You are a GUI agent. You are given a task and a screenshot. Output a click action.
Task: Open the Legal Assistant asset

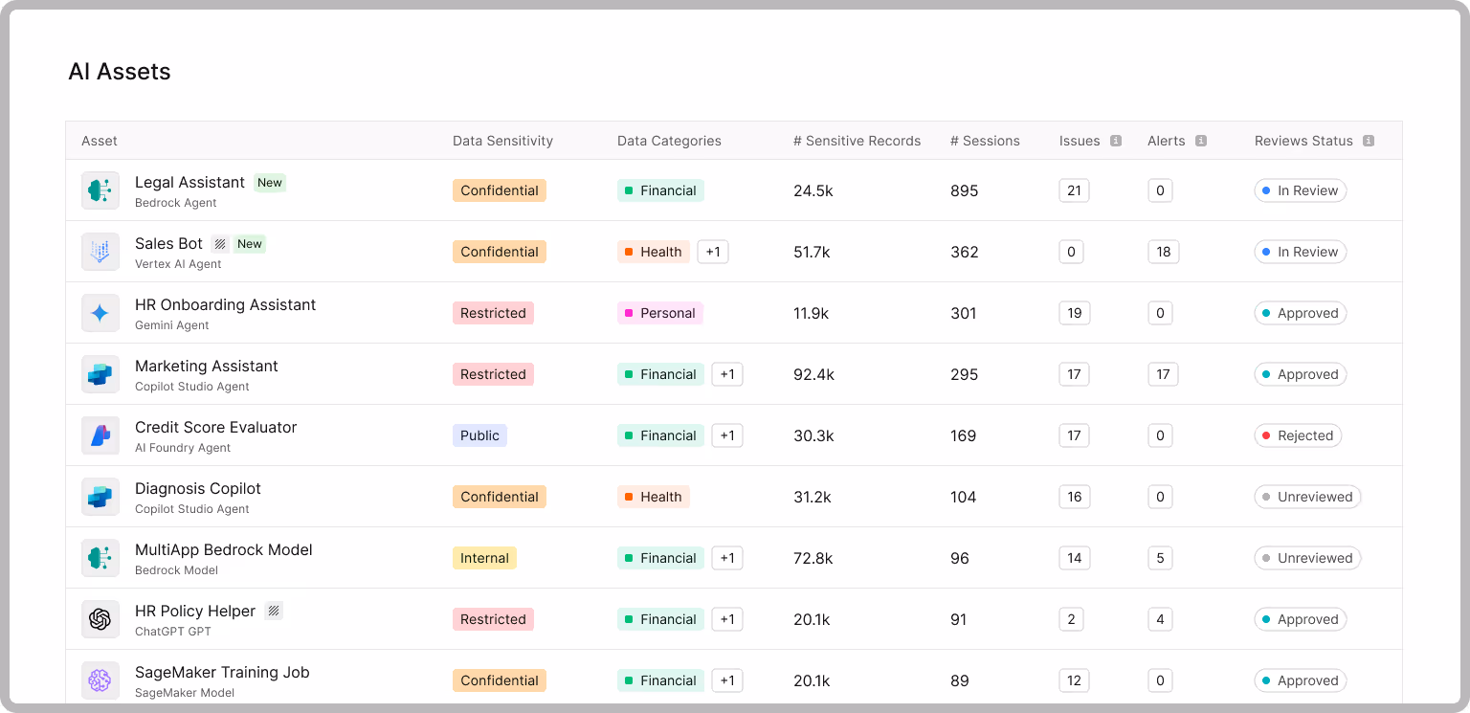(189, 183)
